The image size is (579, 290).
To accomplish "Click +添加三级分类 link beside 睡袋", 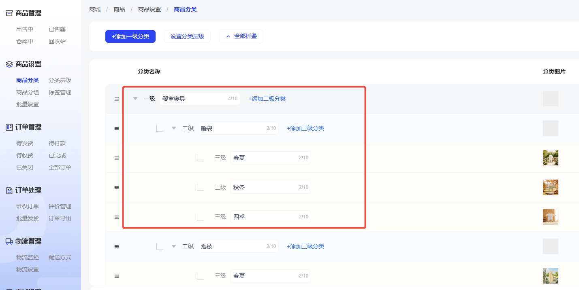I will [306, 128].
